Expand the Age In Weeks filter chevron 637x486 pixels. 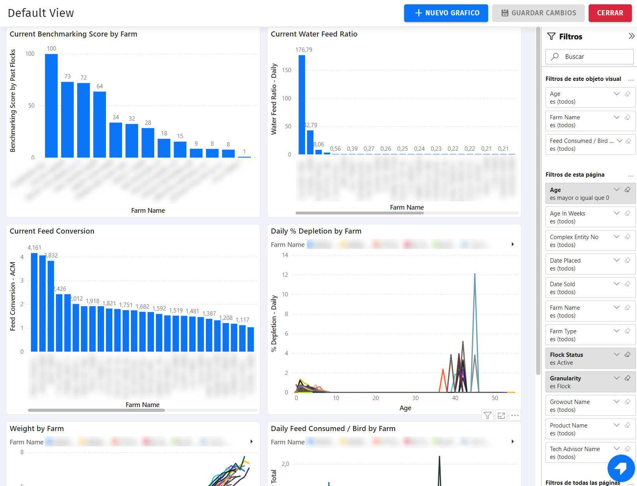point(617,213)
